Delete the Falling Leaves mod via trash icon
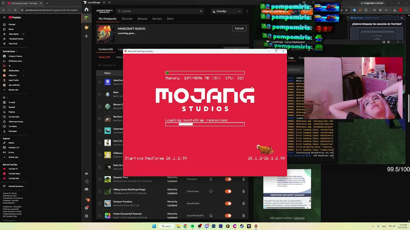 click(x=243, y=191)
